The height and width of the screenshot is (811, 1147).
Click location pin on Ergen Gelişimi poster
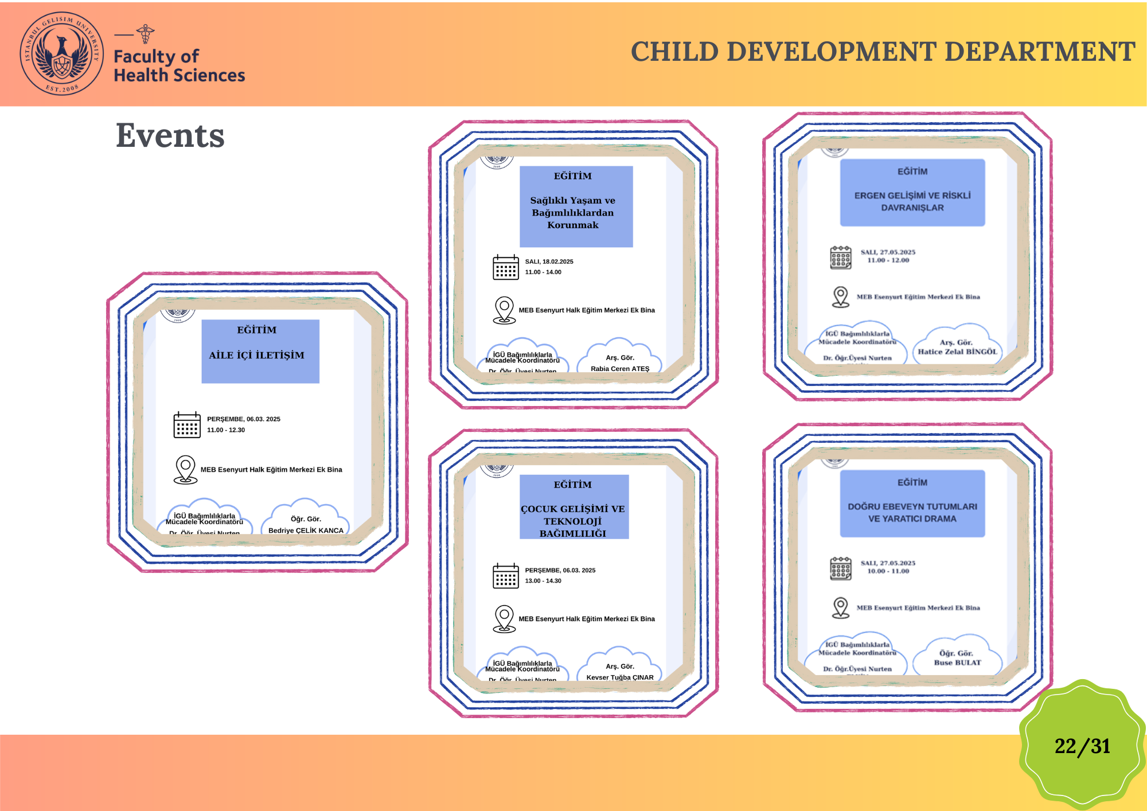point(841,297)
